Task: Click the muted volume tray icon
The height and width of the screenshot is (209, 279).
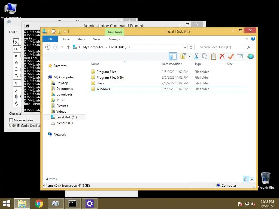Action: point(253,204)
